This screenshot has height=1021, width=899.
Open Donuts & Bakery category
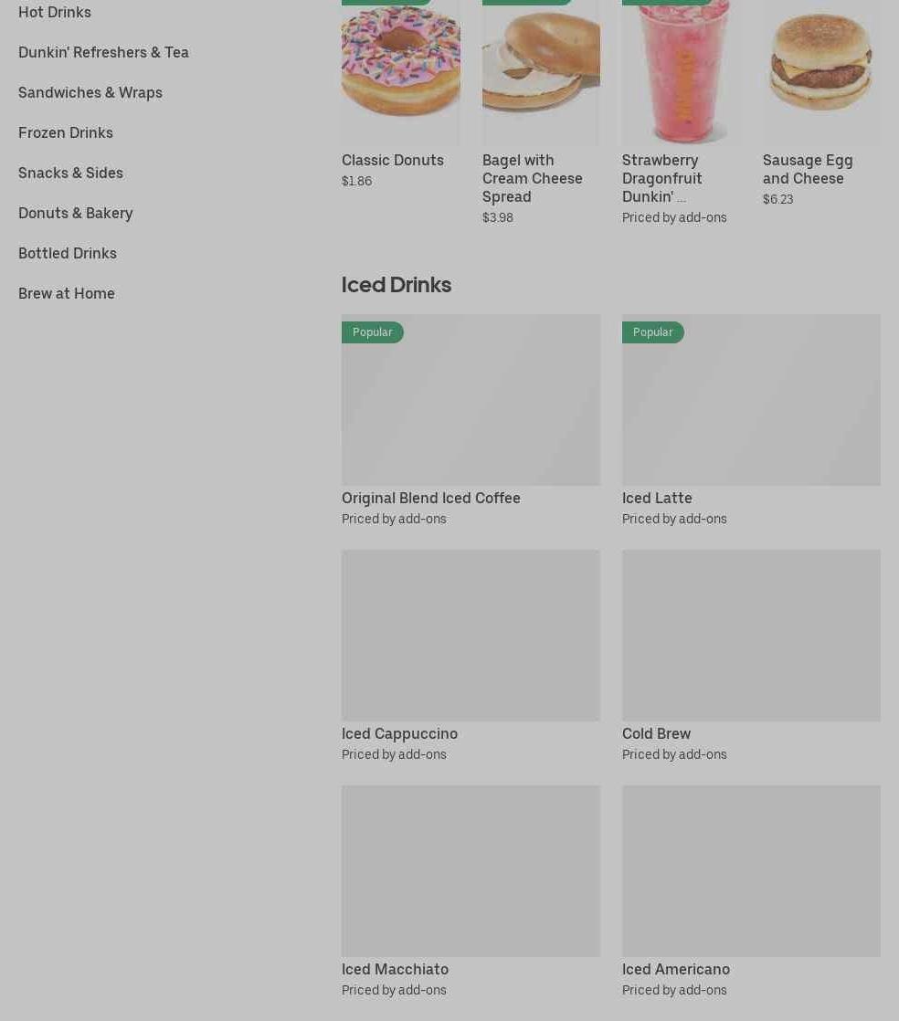coord(76,213)
